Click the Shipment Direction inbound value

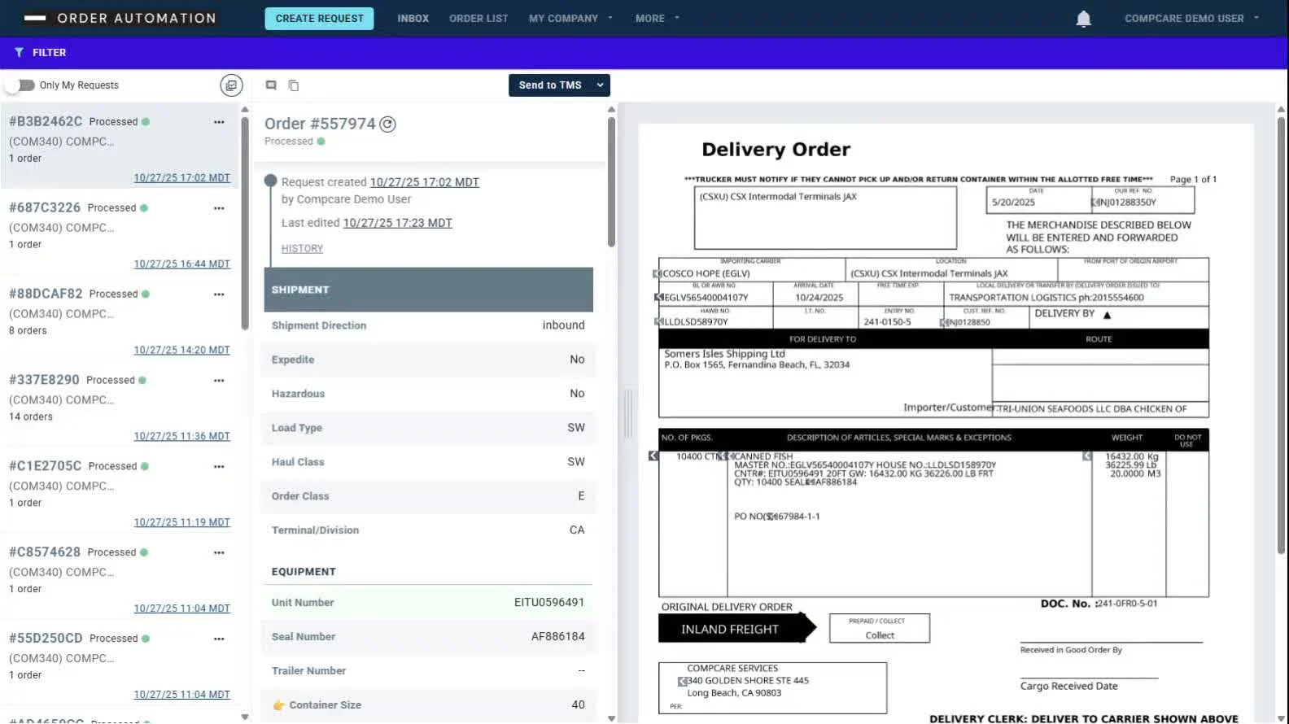click(x=563, y=325)
